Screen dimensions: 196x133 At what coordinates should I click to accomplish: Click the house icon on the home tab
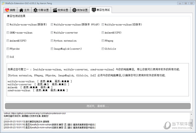click(21, 10)
